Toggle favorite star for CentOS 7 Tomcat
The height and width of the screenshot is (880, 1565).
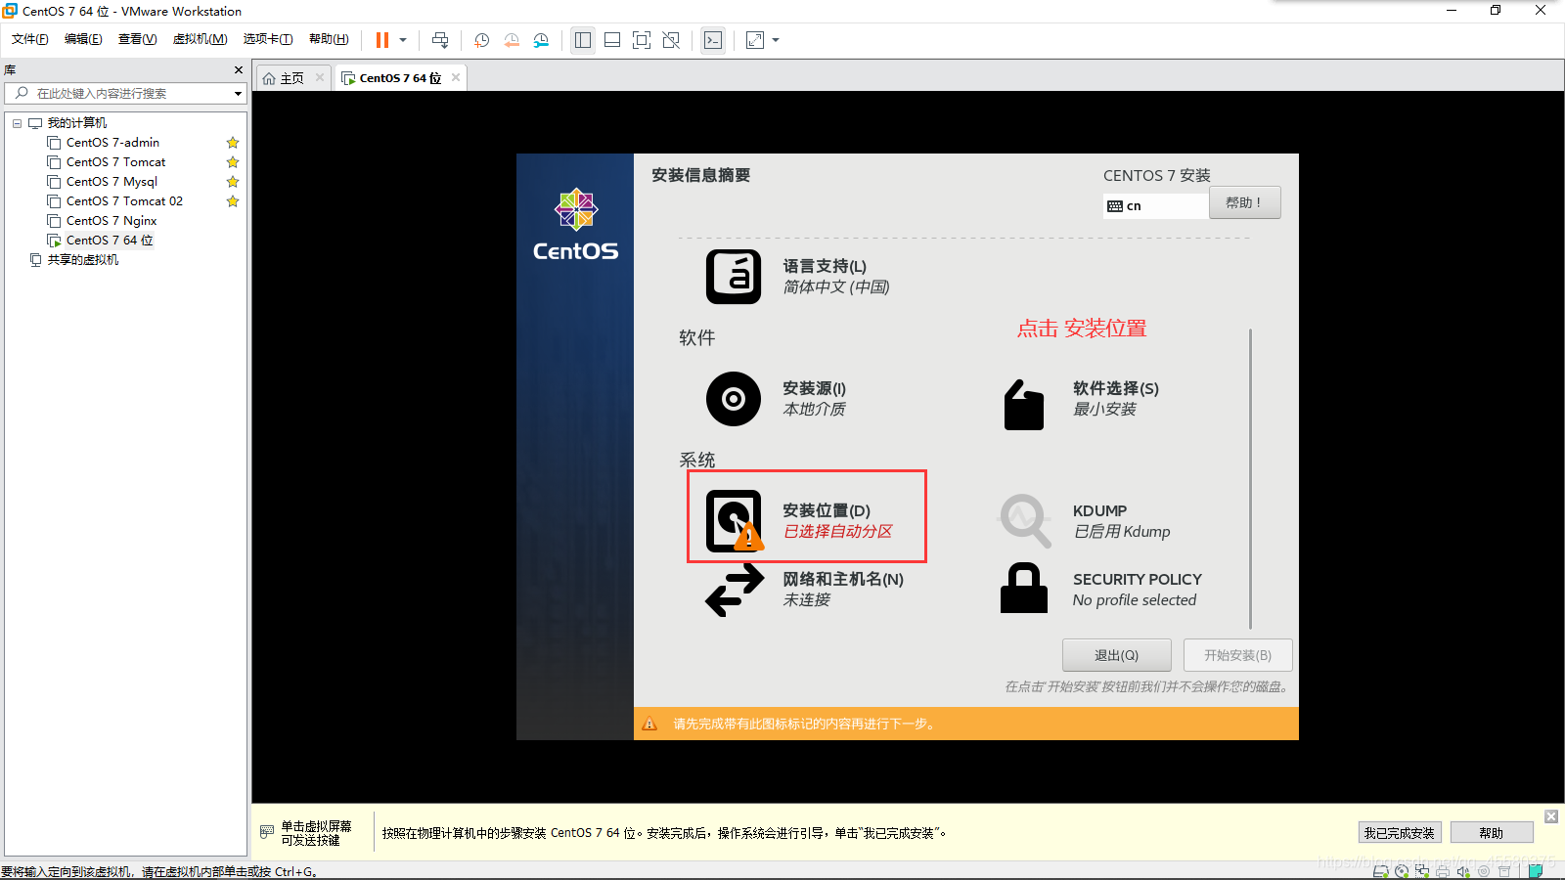pyautogui.click(x=233, y=162)
